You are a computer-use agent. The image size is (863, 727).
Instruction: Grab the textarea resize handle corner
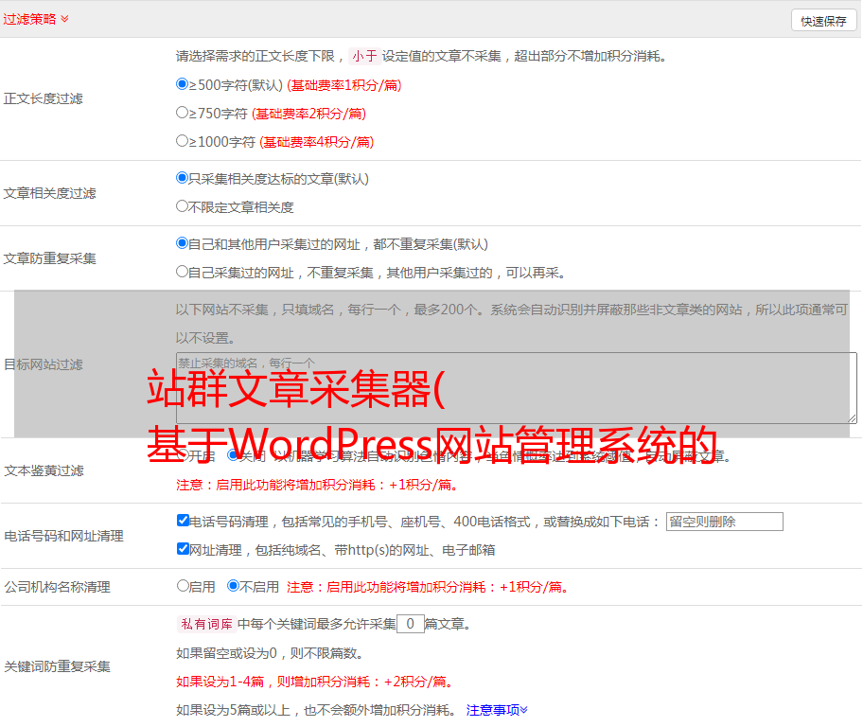(x=852, y=418)
